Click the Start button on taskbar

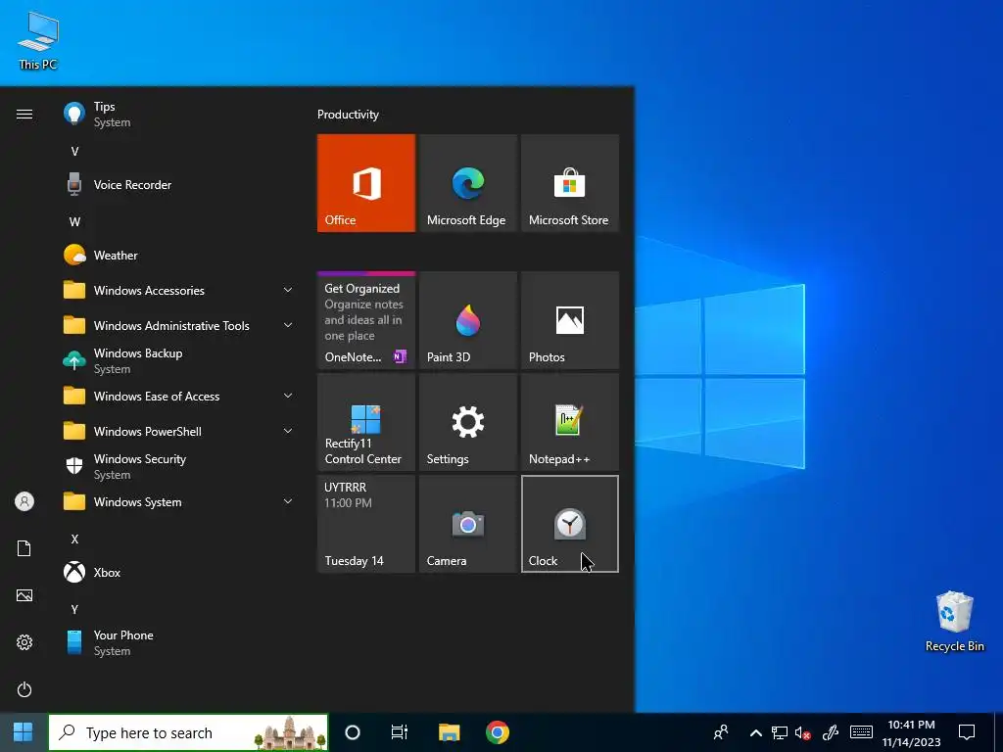(x=24, y=732)
